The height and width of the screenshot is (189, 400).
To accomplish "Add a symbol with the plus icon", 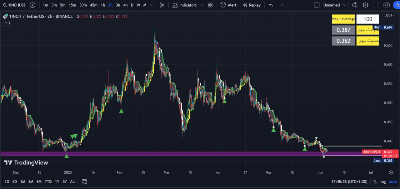I will tap(32, 5).
